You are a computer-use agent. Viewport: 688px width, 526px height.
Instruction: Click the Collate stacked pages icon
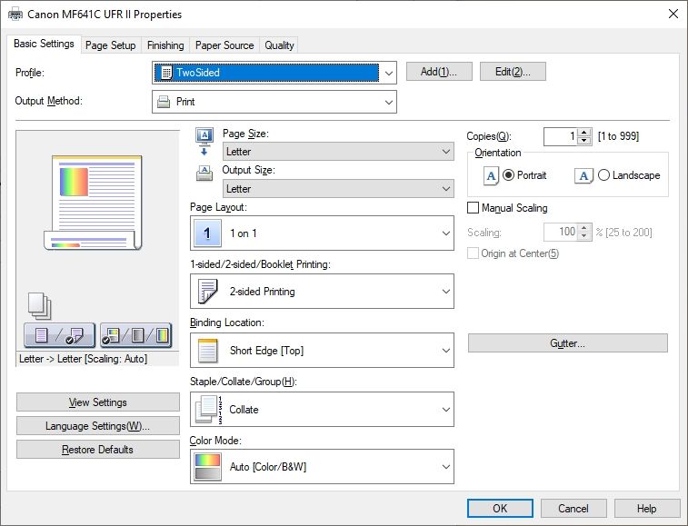point(208,410)
